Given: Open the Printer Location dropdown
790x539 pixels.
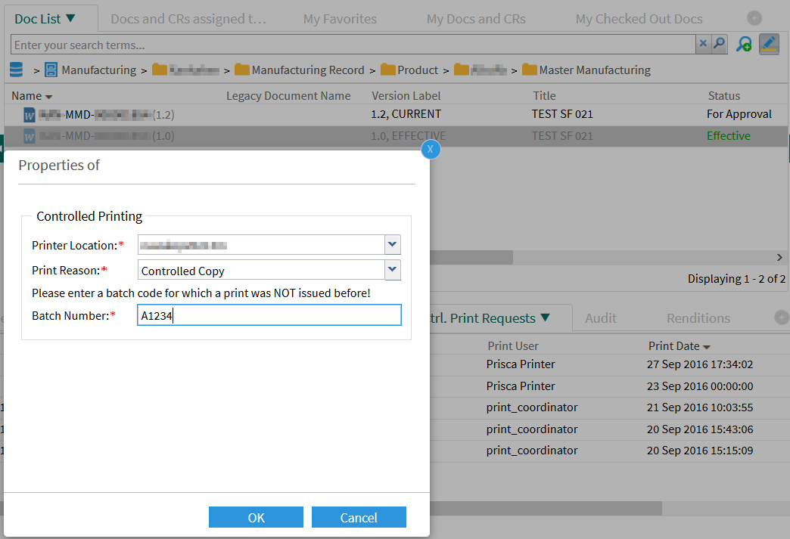Looking at the screenshot, I should point(392,244).
